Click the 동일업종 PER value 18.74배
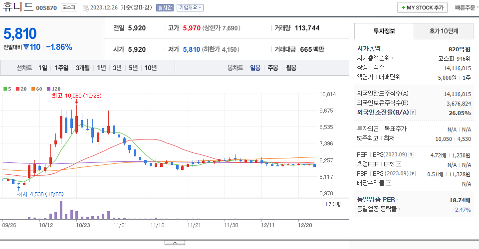The width and height of the screenshot is (479, 249). click(460, 200)
